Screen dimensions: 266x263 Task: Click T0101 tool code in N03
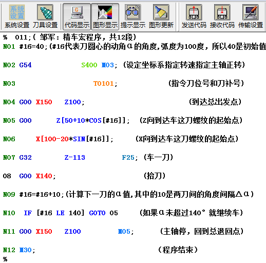tap(104, 84)
